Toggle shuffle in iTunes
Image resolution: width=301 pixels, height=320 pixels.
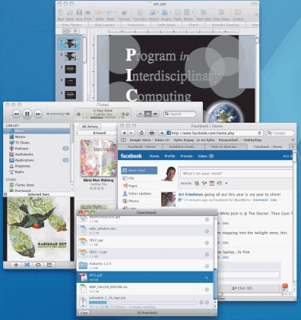[x=27, y=265]
